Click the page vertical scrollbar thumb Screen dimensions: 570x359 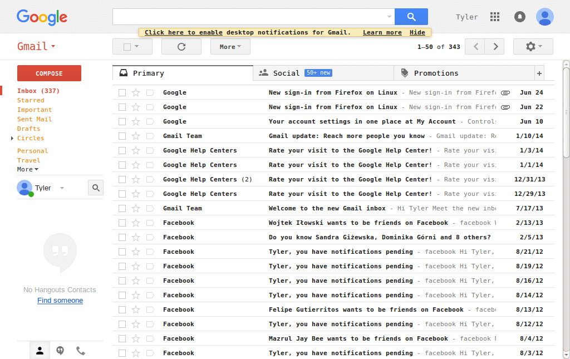pos(566,112)
